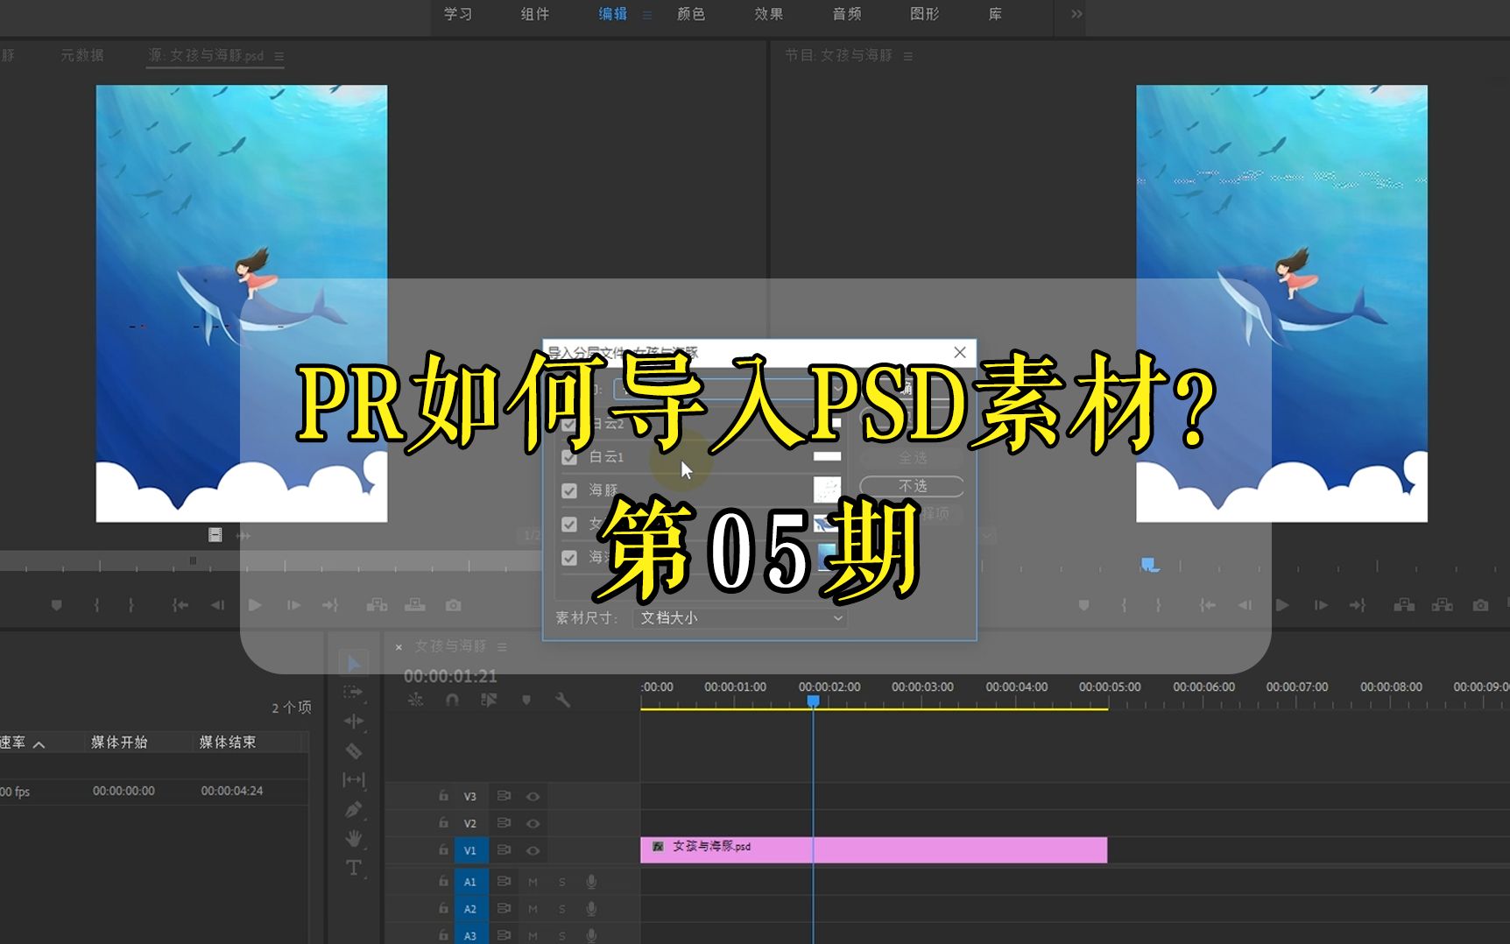The width and height of the screenshot is (1510, 944).
Task: Click Export Frame camera in Source monitor
Action: [x=453, y=605]
